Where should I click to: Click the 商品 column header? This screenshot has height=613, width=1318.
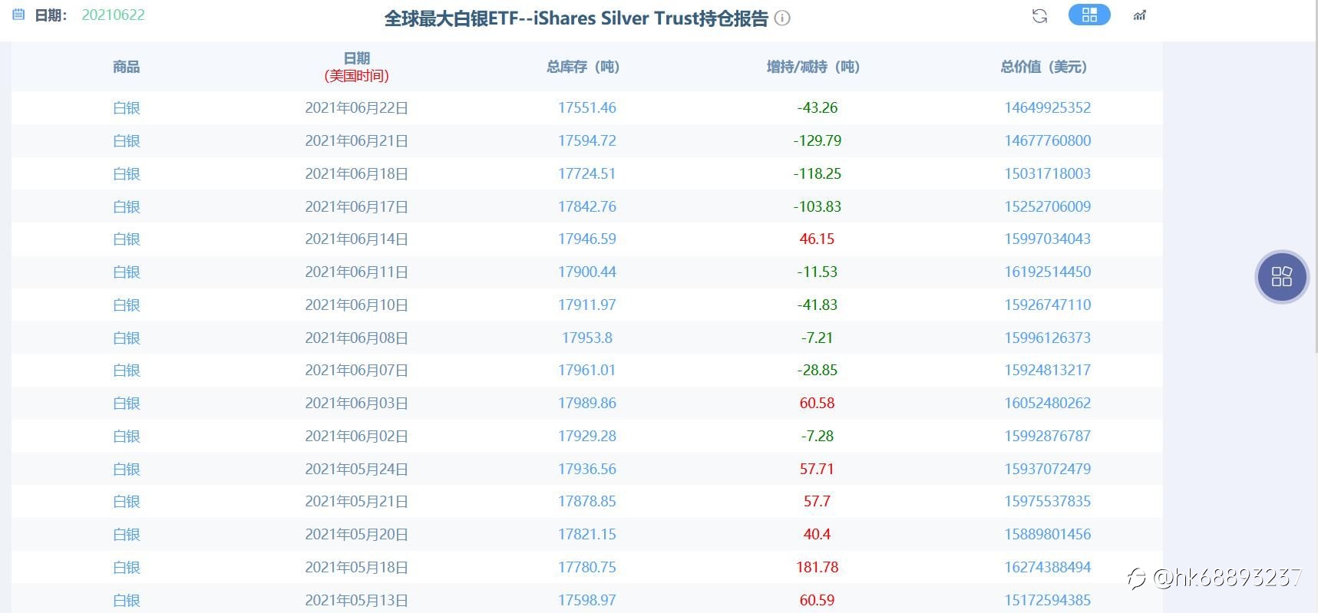127,67
